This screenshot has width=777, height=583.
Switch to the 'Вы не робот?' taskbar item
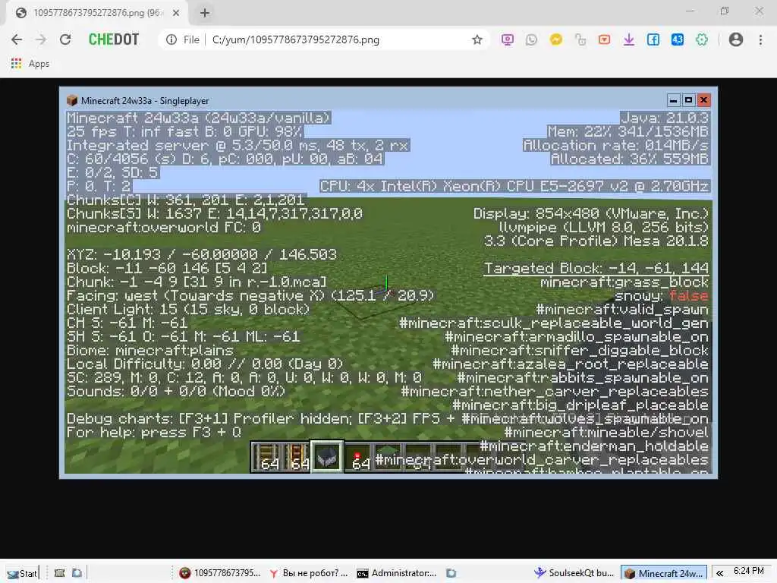pyautogui.click(x=308, y=573)
